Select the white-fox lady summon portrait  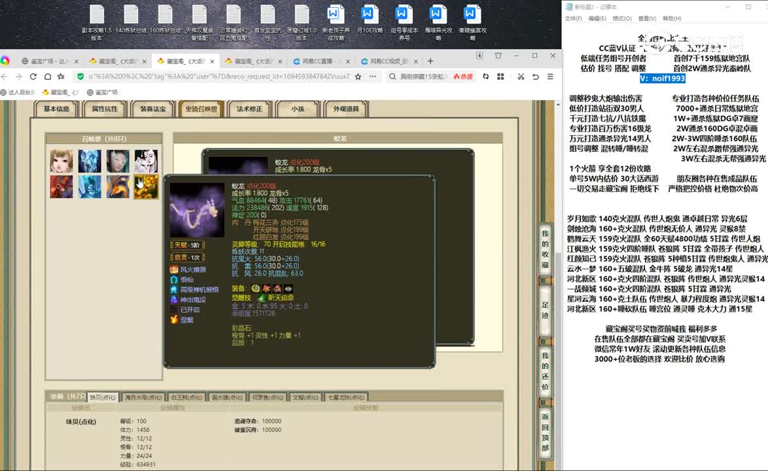click(x=146, y=161)
